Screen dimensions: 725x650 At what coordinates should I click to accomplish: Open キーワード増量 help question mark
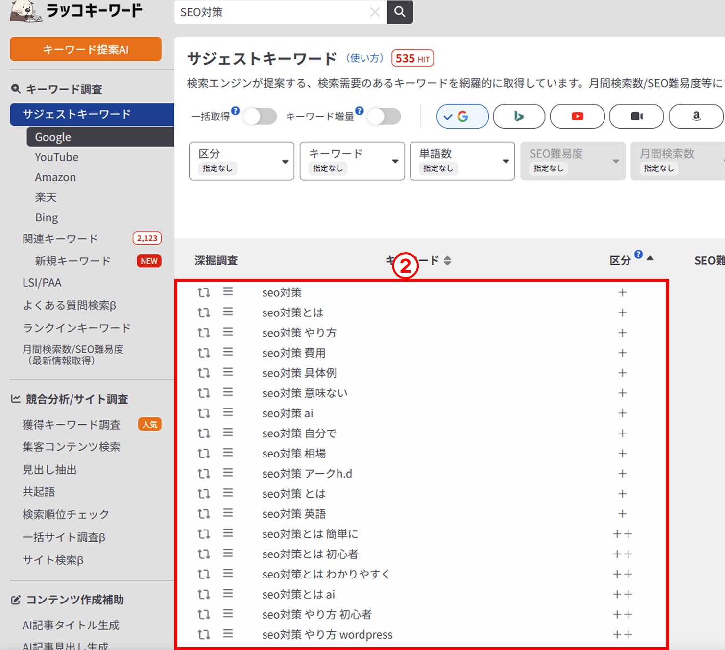(360, 111)
